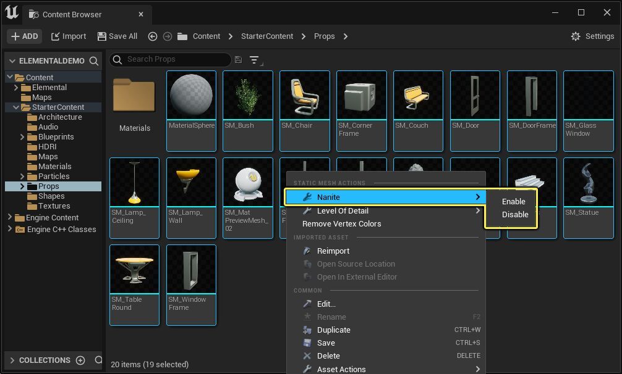Click the Delete X icon in context menu
Image resolution: width=622 pixels, height=374 pixels.
click(x=307, y=356)
